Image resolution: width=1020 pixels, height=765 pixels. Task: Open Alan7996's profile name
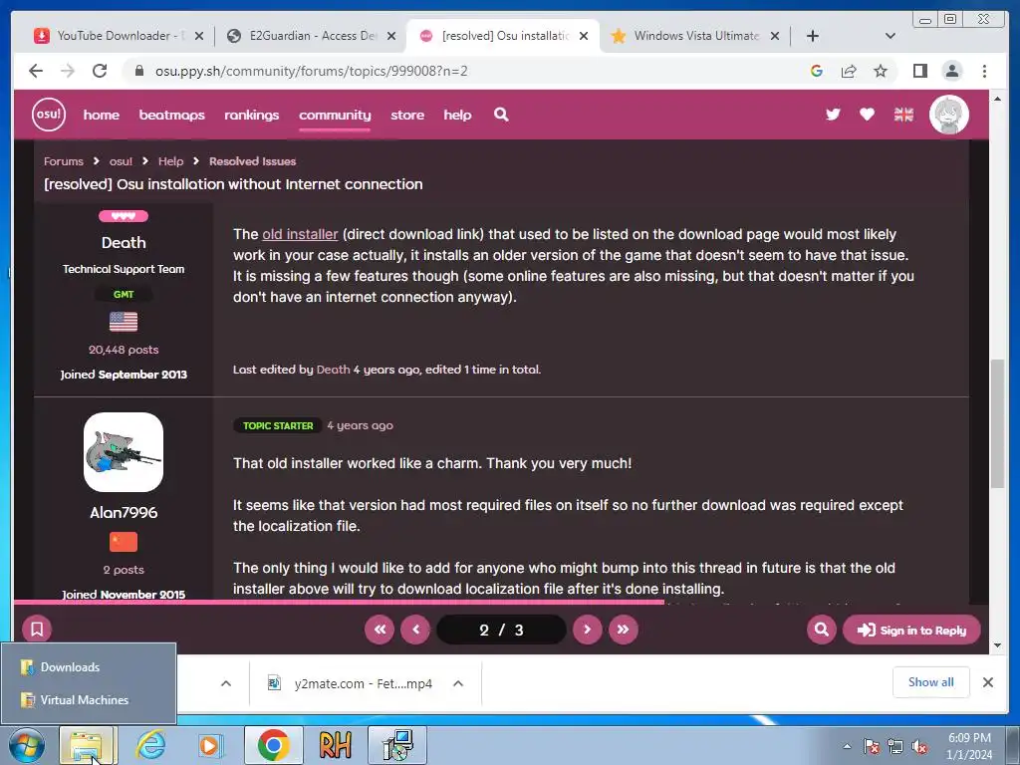[124, 513]
